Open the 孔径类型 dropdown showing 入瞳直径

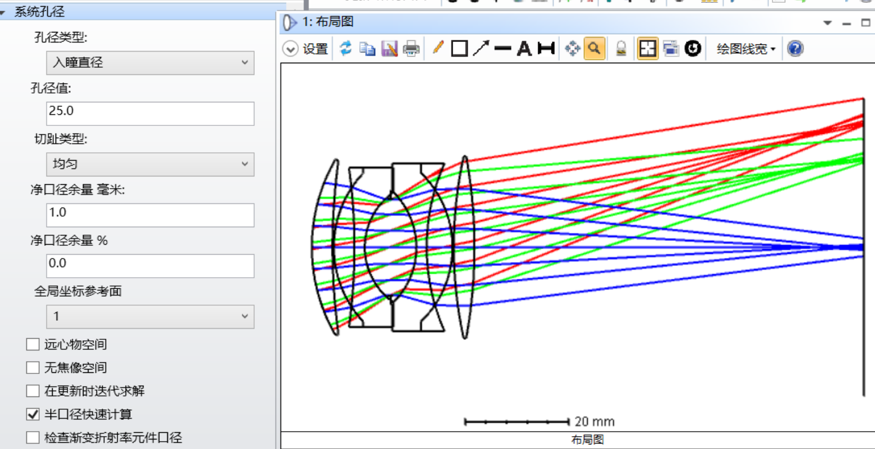click(x=150, y=63)
